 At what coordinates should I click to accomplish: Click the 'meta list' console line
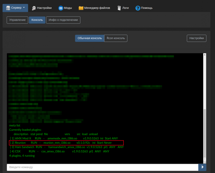[15, 125]
